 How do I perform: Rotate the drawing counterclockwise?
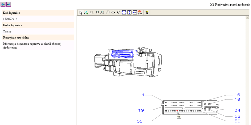pyautogui.click(x=118, y=12)
